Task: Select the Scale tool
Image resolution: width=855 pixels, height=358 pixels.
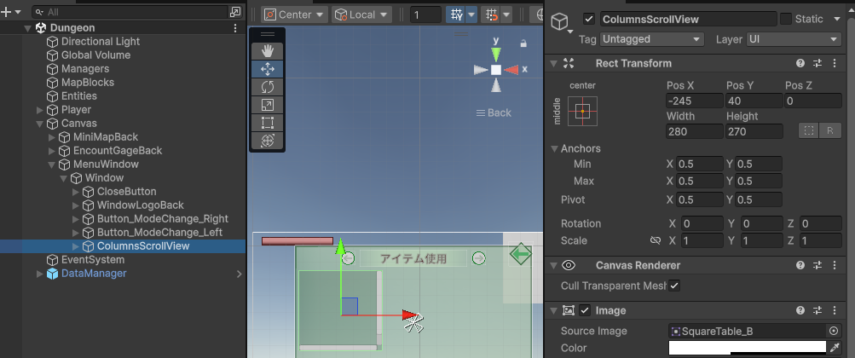Action: (267, 104)
